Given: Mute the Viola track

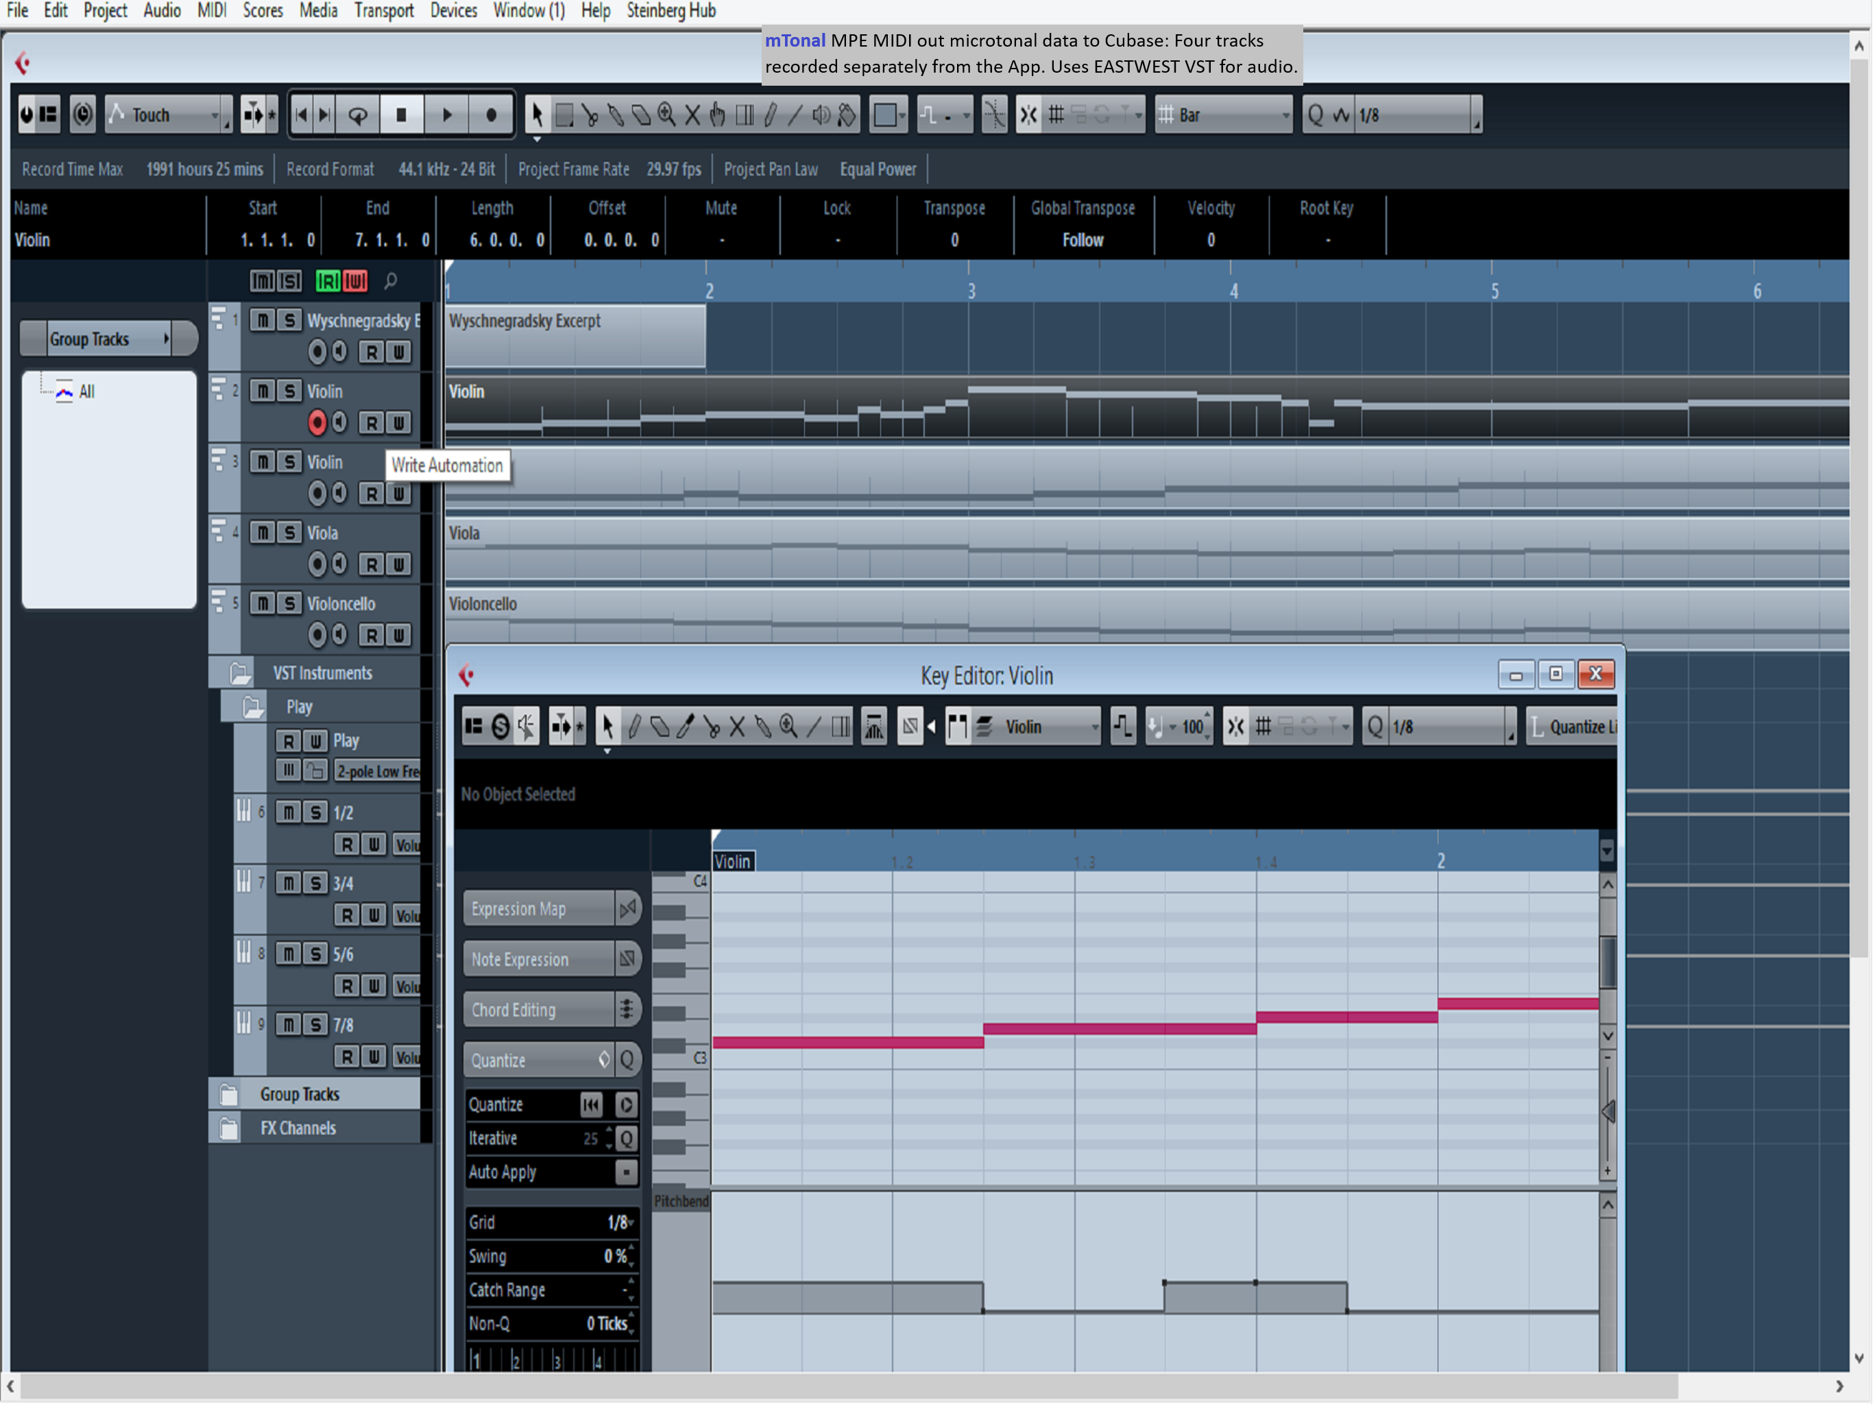Looking at the screenshot, I should point(263,533).
